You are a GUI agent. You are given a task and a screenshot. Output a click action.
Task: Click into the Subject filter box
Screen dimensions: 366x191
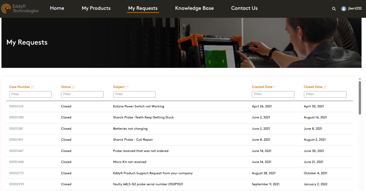(x=134, y=94)
